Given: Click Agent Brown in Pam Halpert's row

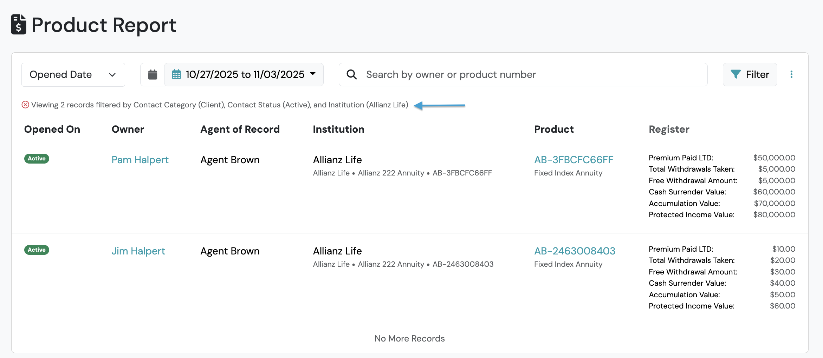Looking at the screenshot, I should coord(230,160).
